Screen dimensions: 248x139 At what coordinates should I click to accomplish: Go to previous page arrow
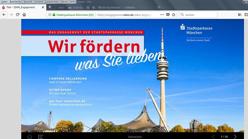[x=213, y=136]
